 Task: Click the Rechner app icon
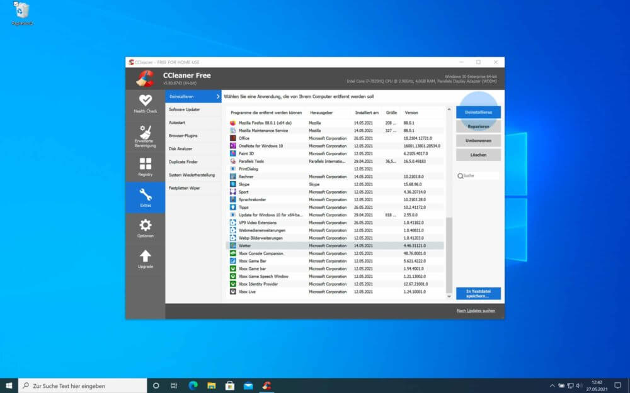point(232,177)
